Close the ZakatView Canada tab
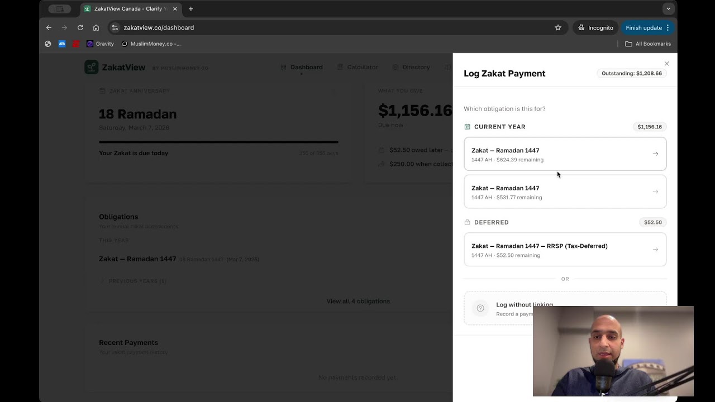This screenshot has height=402, width=715. point(175,9)
